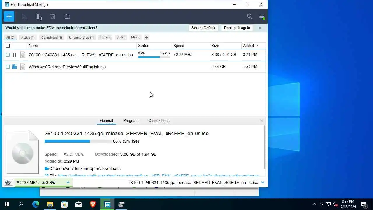The width and height of the screenshot is (373, 210).
Task: Launch Brave browser from the taskbar
Action: point(93,204)
